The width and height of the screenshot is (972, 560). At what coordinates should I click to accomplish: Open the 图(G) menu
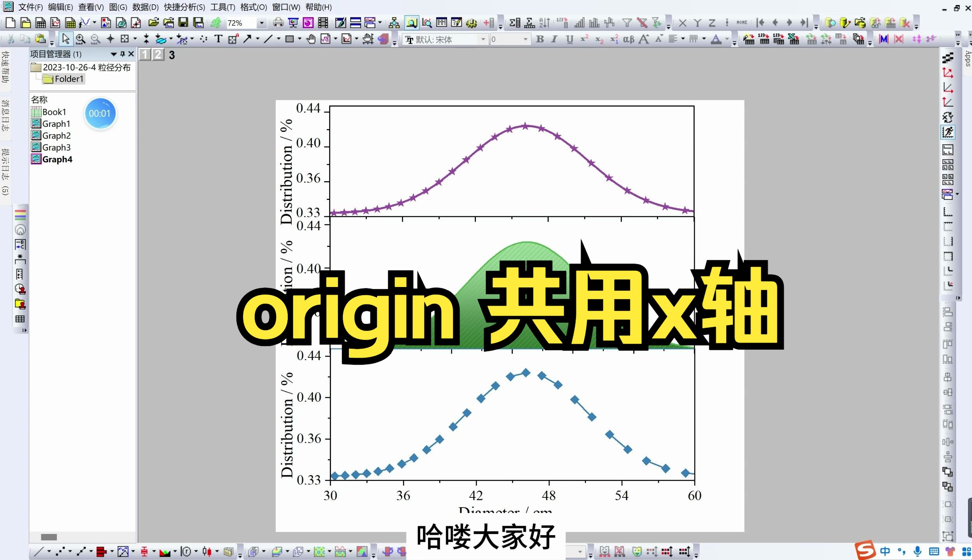(x=118, y=7)
